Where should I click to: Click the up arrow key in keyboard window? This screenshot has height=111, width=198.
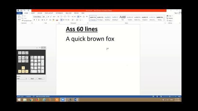(x=23, y=68)
